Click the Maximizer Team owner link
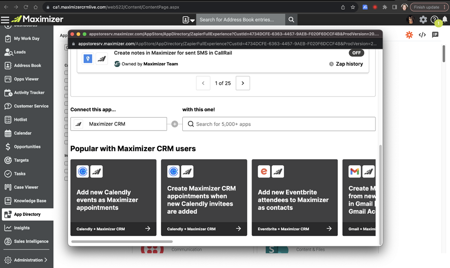Viewport: 450px width, 268px height. click(x=161, y=64)
